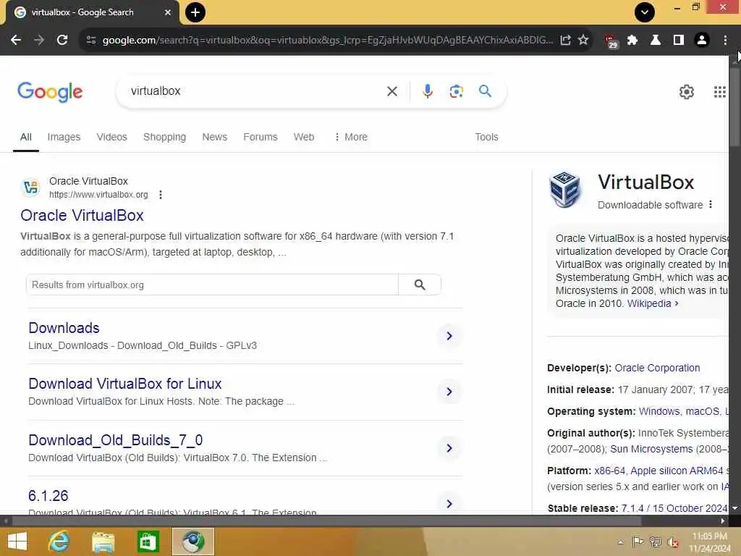Image resolution: width=741 pixels, height=556 pixels.
Task: Open the Apple silicon platform link
Action: tap(677, 471)
